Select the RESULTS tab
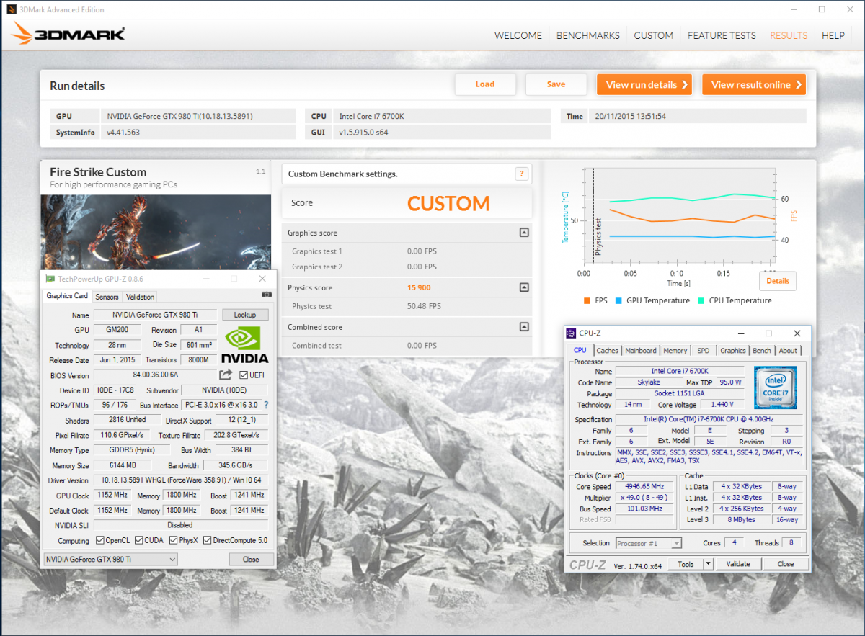The width and height of the screenshot is (865, 636). coord(789,35)
